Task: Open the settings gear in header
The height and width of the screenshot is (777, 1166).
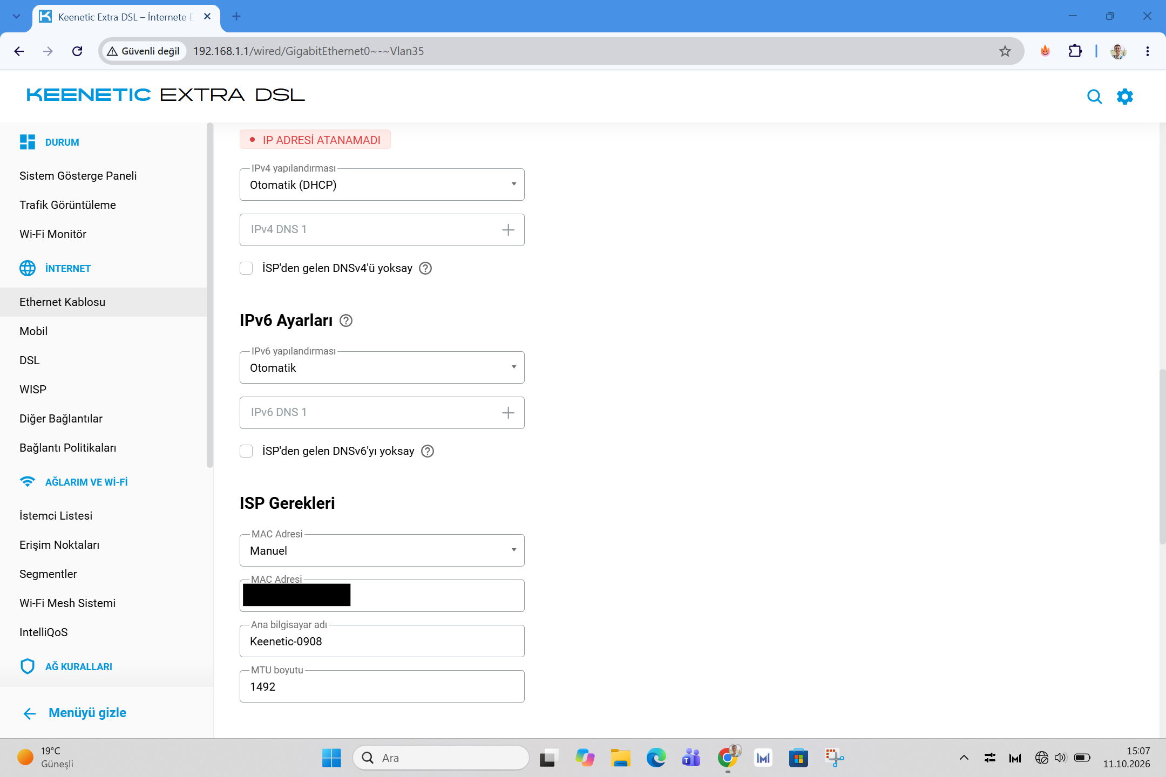Action: point(1125,97)
